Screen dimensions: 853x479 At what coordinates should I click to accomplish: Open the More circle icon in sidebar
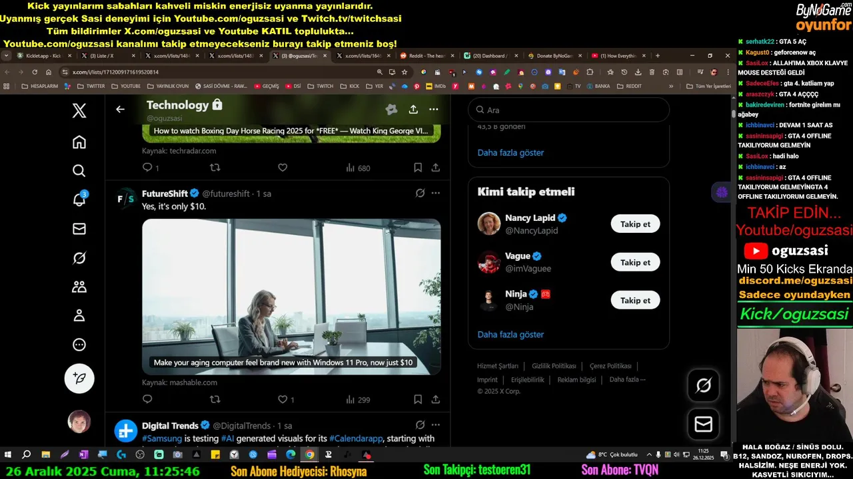(x=79, y=345)
